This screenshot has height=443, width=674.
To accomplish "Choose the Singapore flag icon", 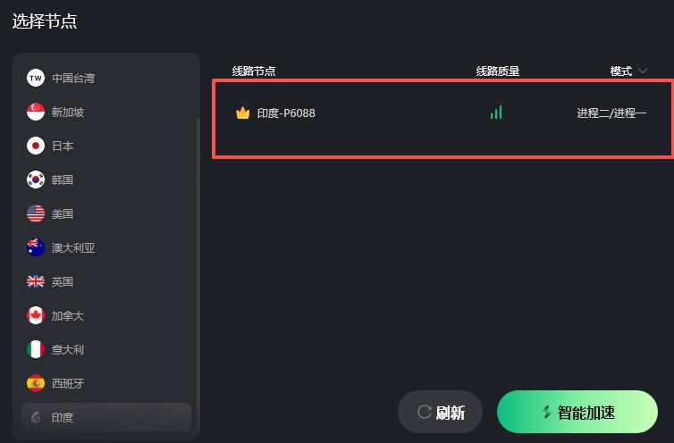I will click(36, 112).
